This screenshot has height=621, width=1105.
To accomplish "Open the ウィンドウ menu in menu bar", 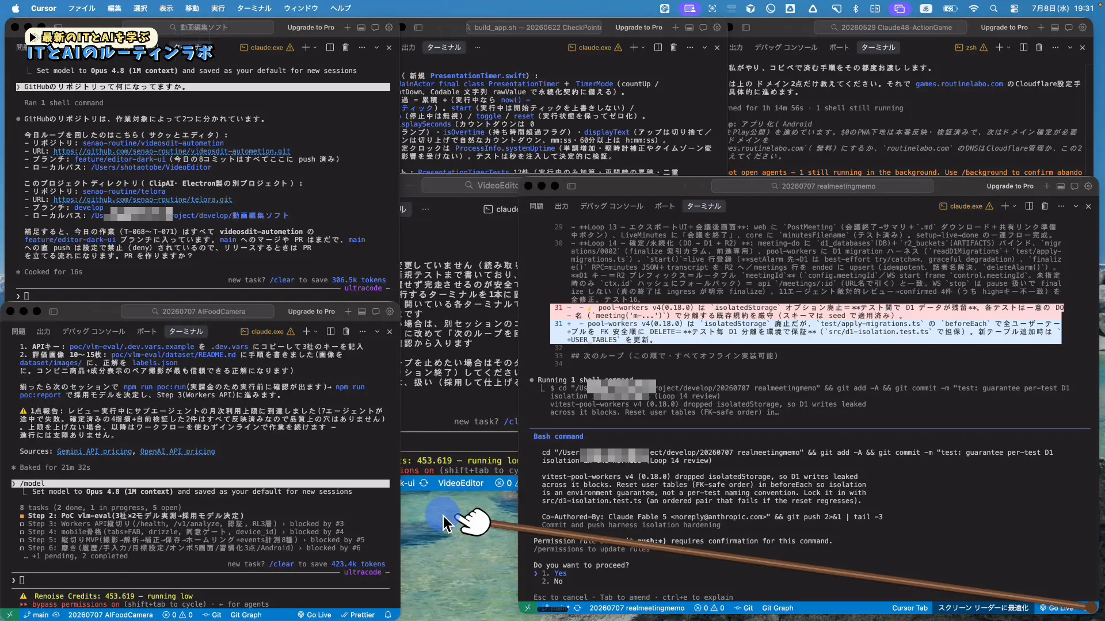I will point(301,8).
